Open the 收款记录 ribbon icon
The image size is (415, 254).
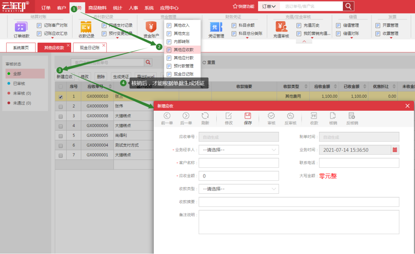86,27
